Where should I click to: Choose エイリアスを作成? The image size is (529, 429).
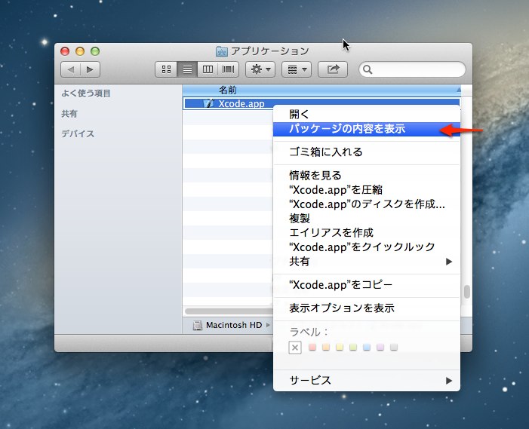coord(367,232)
